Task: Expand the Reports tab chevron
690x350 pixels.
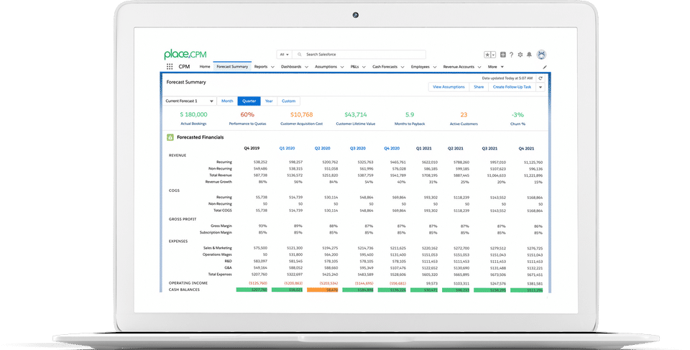Action: [x=272, y=67]
